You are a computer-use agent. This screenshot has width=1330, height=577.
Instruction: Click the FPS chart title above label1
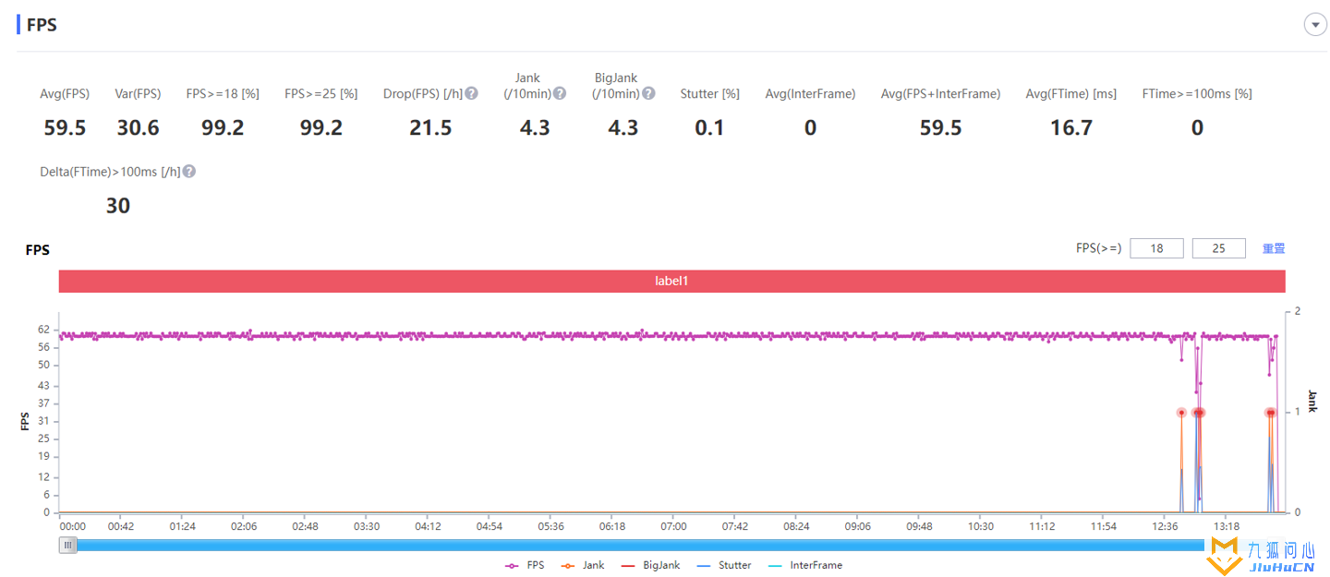[x=37, y=250]
